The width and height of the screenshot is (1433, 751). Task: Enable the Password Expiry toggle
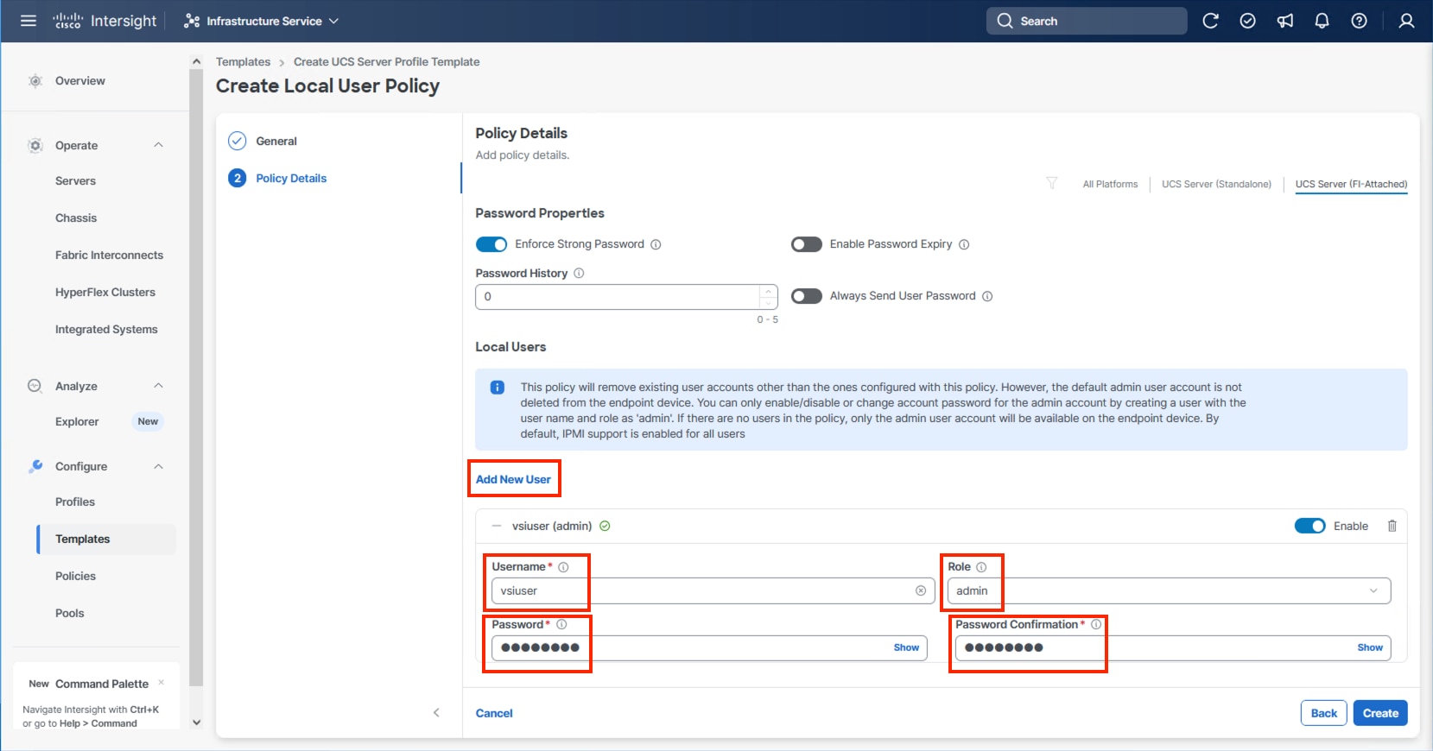(806, 244)
